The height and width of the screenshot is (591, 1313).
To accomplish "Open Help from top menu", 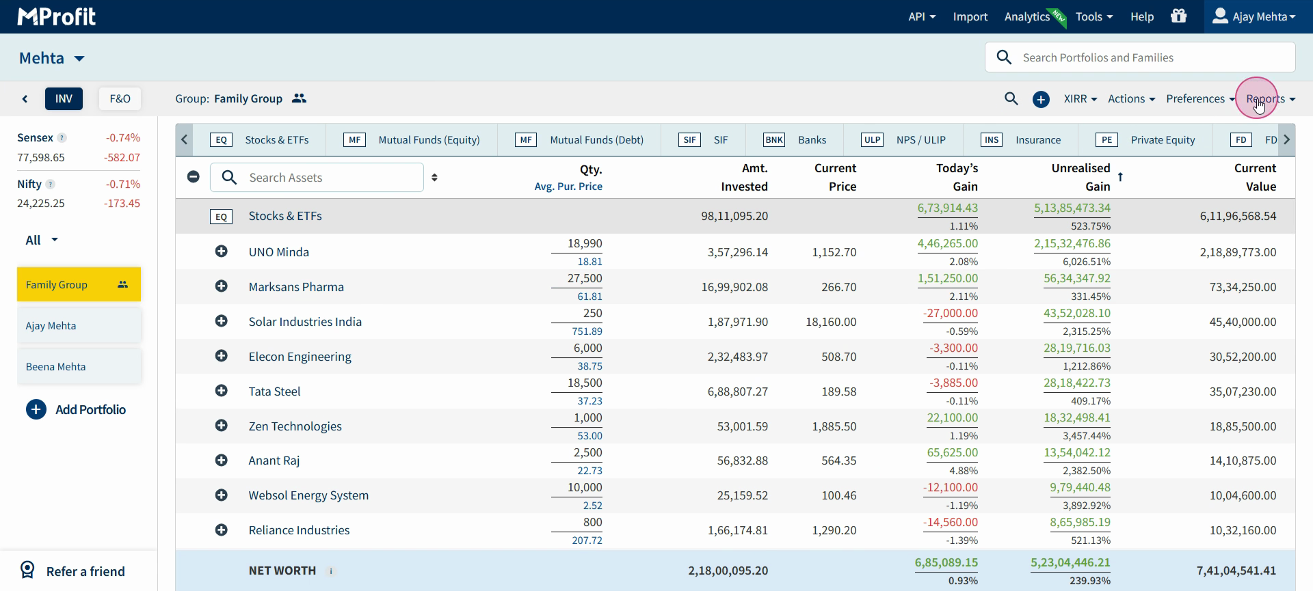I will [1142, 16].
